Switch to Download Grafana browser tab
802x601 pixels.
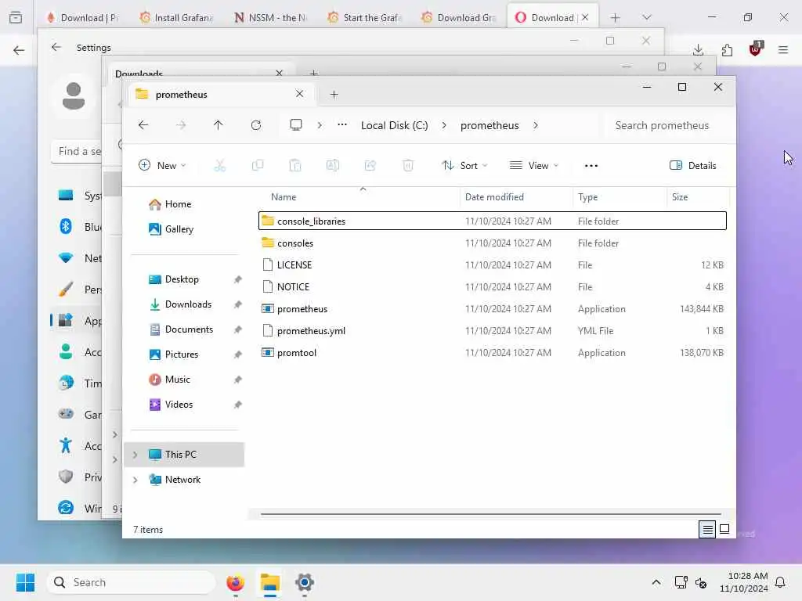pos(459,17)
